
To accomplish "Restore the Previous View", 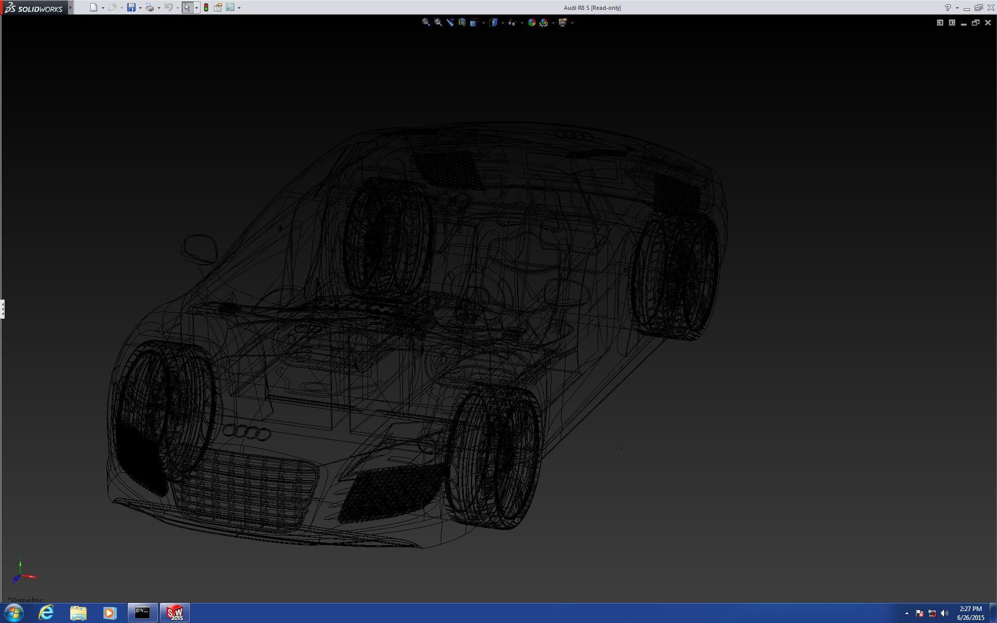I will (450, 22).
